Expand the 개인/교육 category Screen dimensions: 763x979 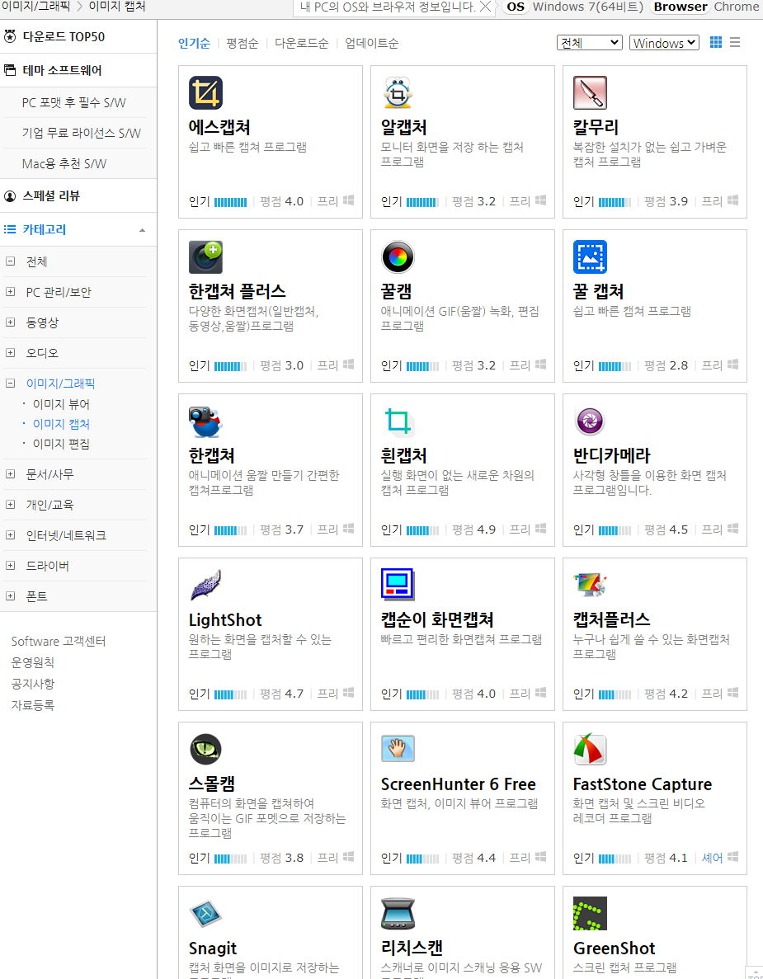[10, 505]
